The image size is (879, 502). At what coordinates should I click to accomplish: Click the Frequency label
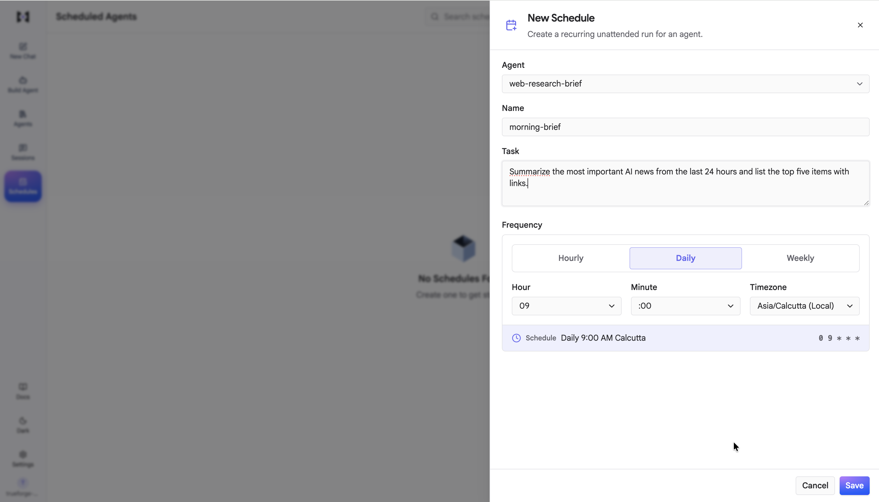tap(522, 225)
